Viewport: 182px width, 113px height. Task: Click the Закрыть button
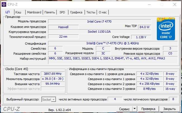click(169, 109)
